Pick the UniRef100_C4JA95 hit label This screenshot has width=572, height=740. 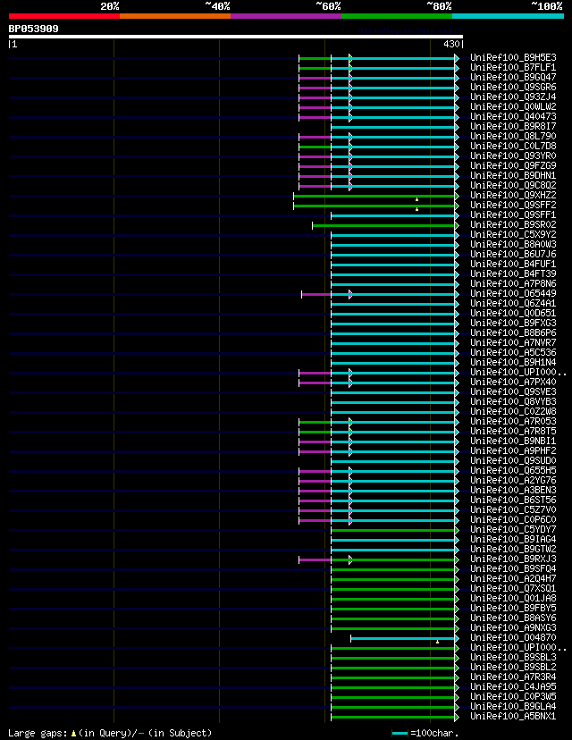point(514,686)
